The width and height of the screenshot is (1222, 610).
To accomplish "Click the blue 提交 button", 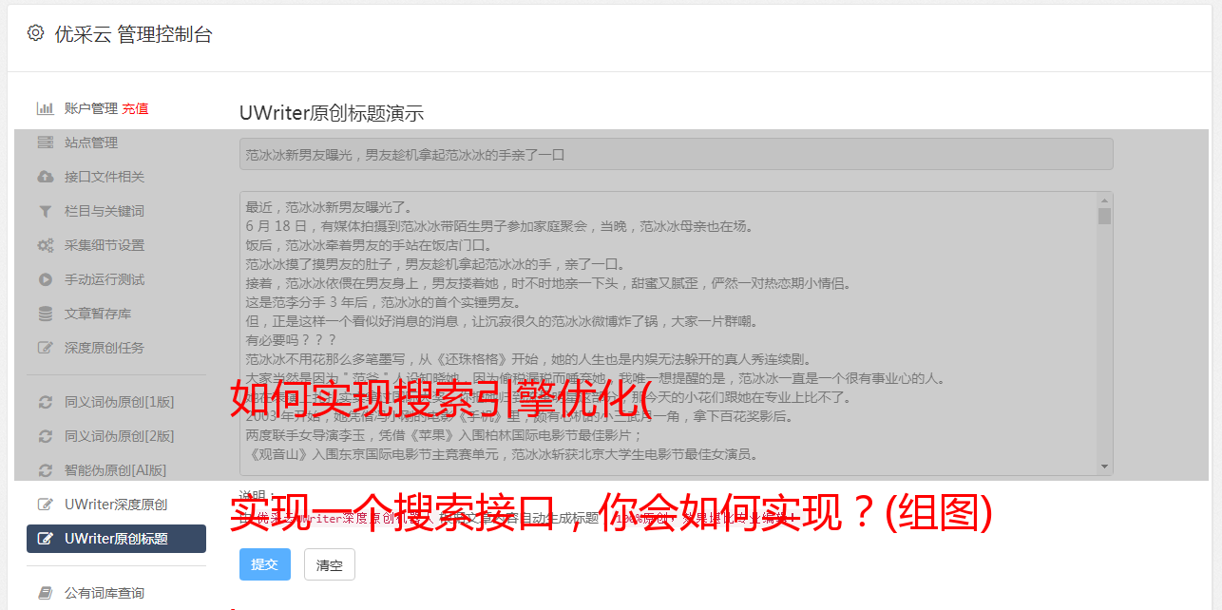I will (x=265, y=564).
